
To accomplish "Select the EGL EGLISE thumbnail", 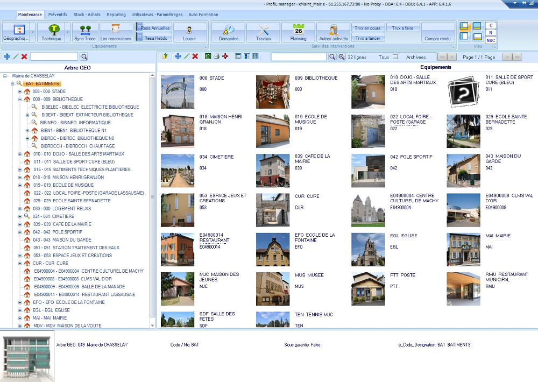I will 368,250.
